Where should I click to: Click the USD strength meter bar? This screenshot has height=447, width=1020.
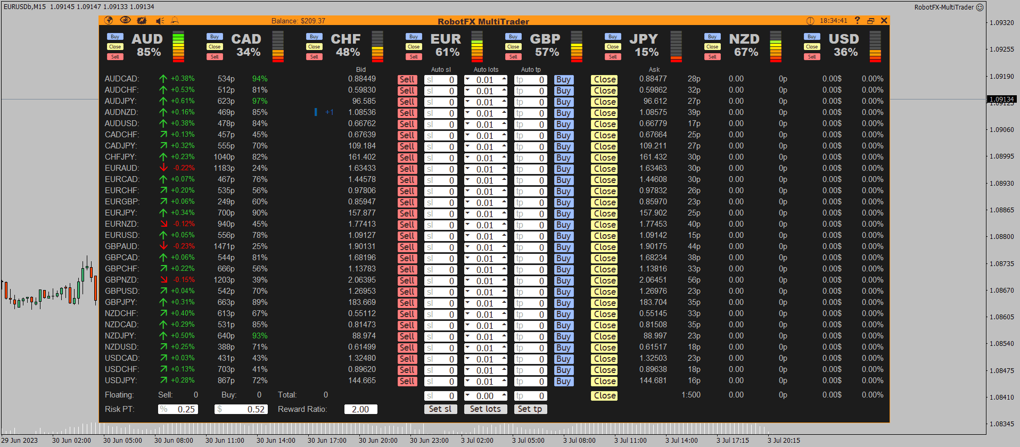(875, 47)
